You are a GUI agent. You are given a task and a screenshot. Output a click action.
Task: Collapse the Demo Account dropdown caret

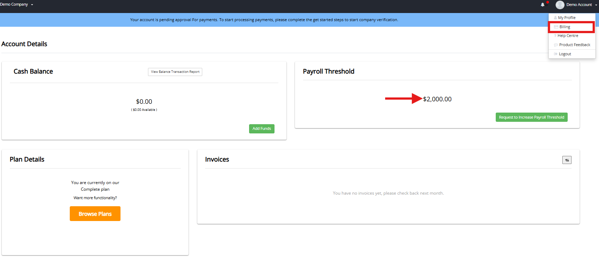click(596, 5)
